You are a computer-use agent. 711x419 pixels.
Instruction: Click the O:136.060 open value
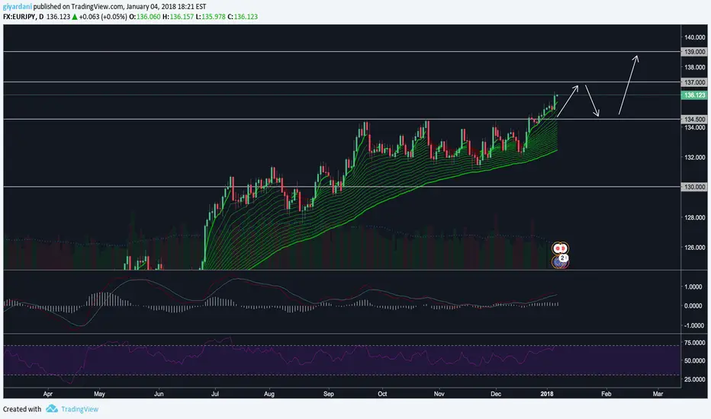(145, 17)
